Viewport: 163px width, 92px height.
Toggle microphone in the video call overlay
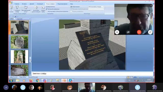click(x=117, y=32)
